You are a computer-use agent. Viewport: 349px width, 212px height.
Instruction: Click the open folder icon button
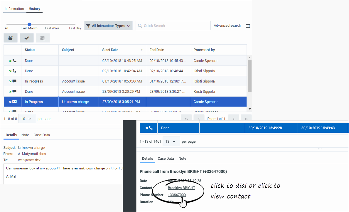point(11,38)
